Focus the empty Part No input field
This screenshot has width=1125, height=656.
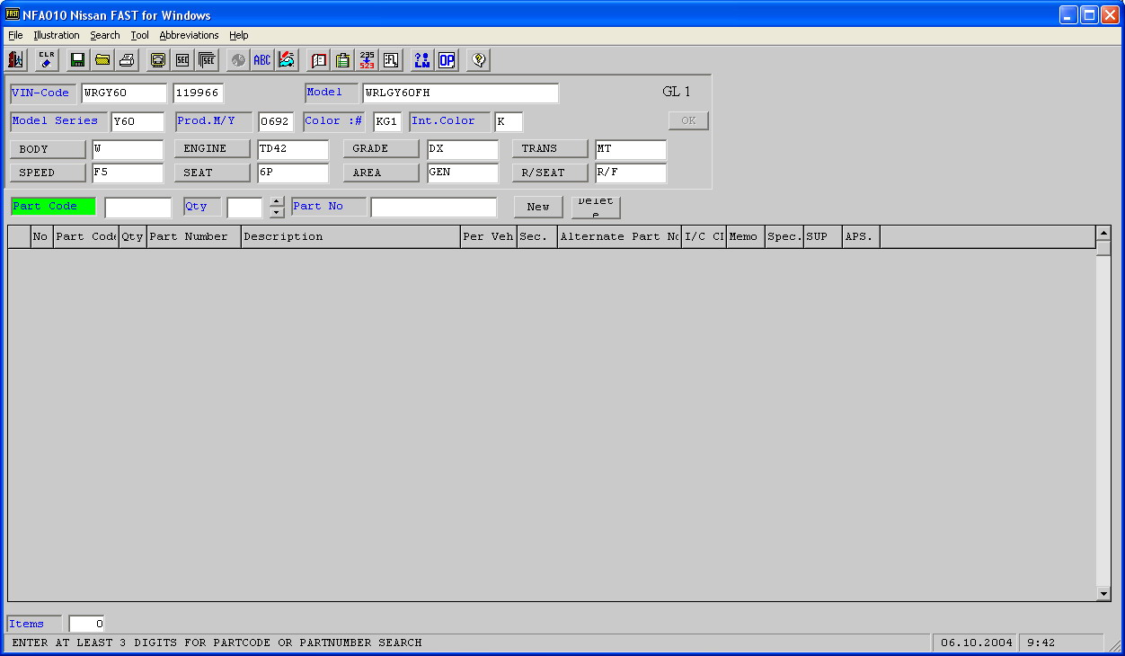coord(434,208)
